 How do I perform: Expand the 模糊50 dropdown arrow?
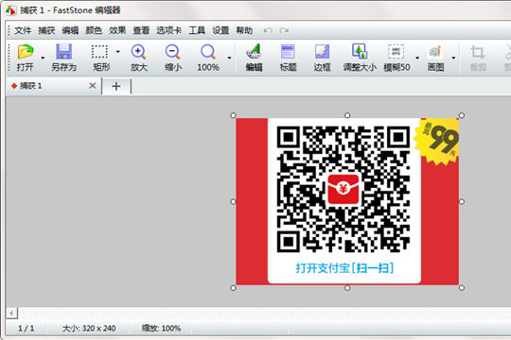[x=417, y=58]
